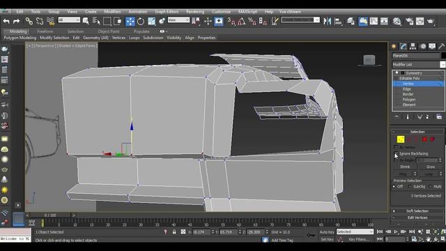
Task: Open the Create command panel tab
Action: tap(394, 47)
